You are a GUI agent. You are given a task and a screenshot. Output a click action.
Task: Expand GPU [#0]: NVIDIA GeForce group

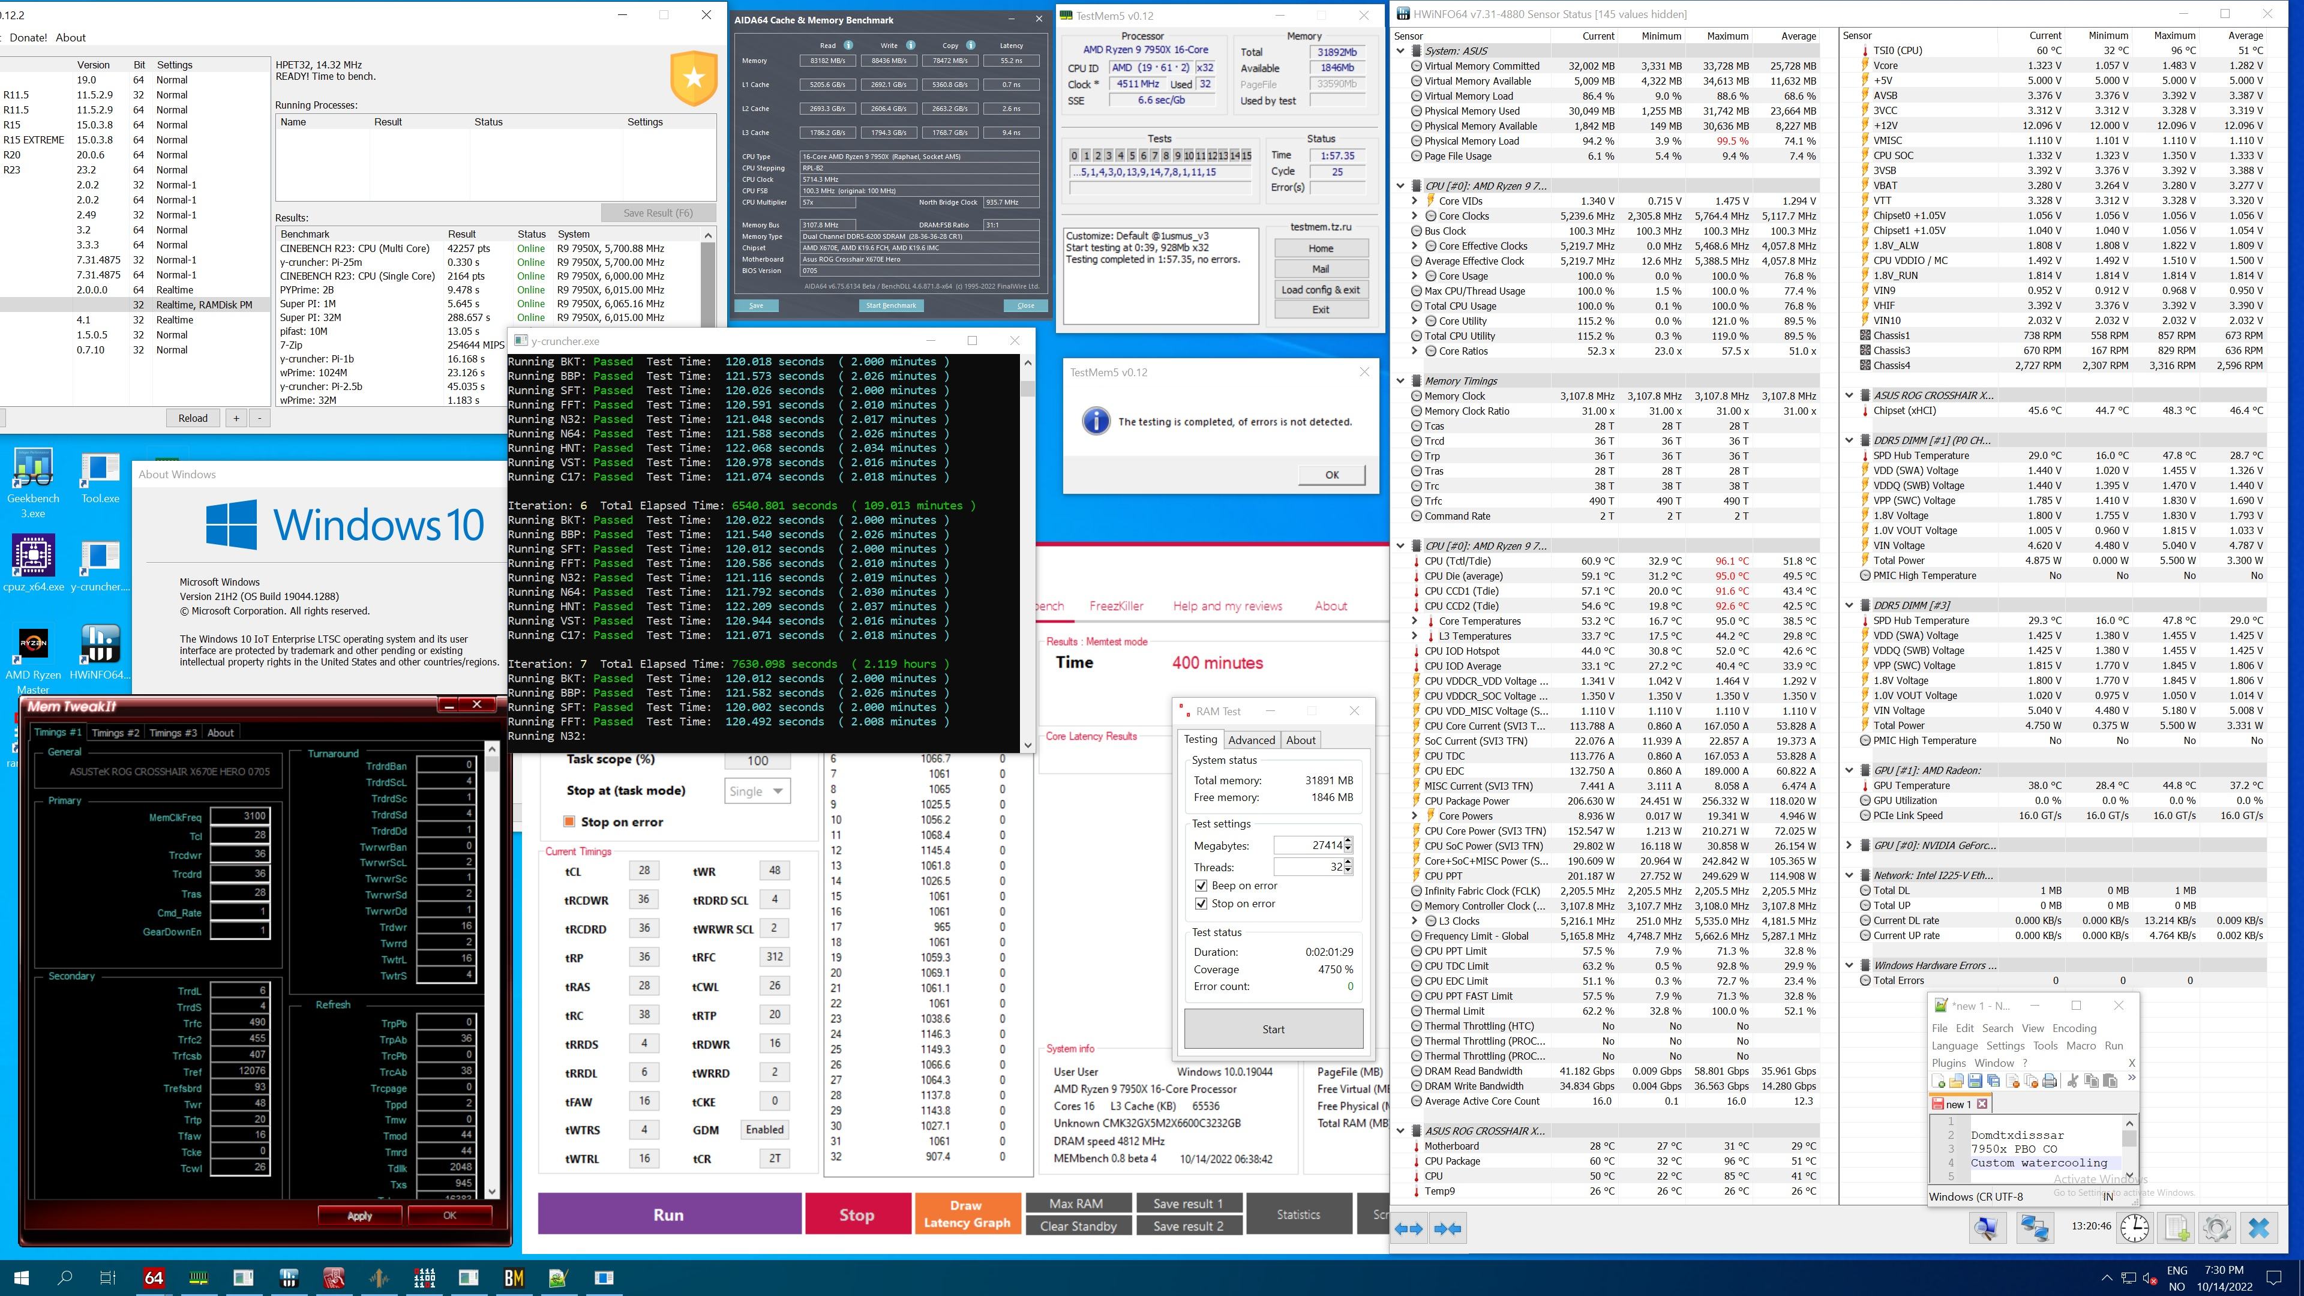point(1849,845)
